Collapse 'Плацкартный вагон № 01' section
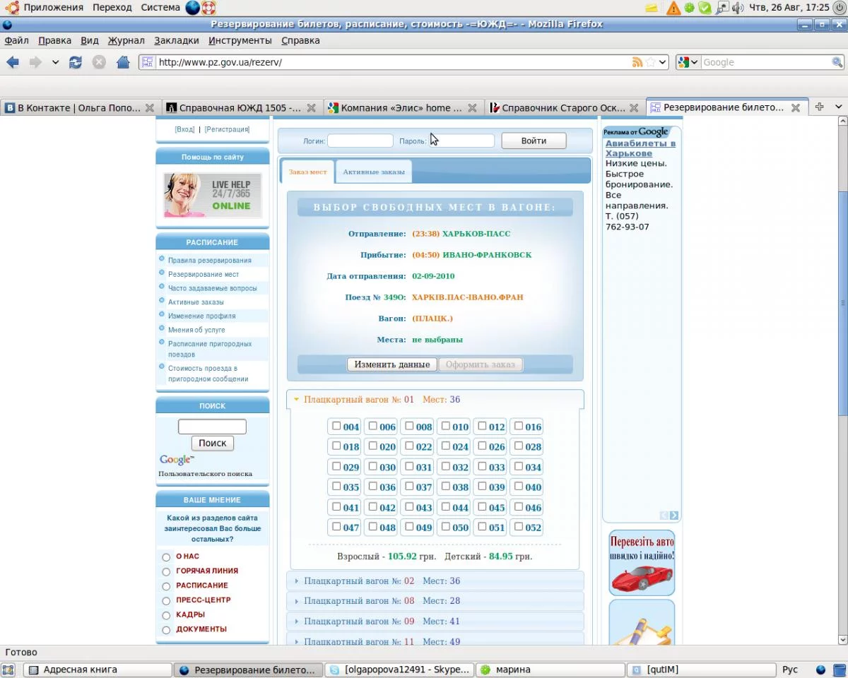Viewport: 848px width, 678px height. (435, 400)
